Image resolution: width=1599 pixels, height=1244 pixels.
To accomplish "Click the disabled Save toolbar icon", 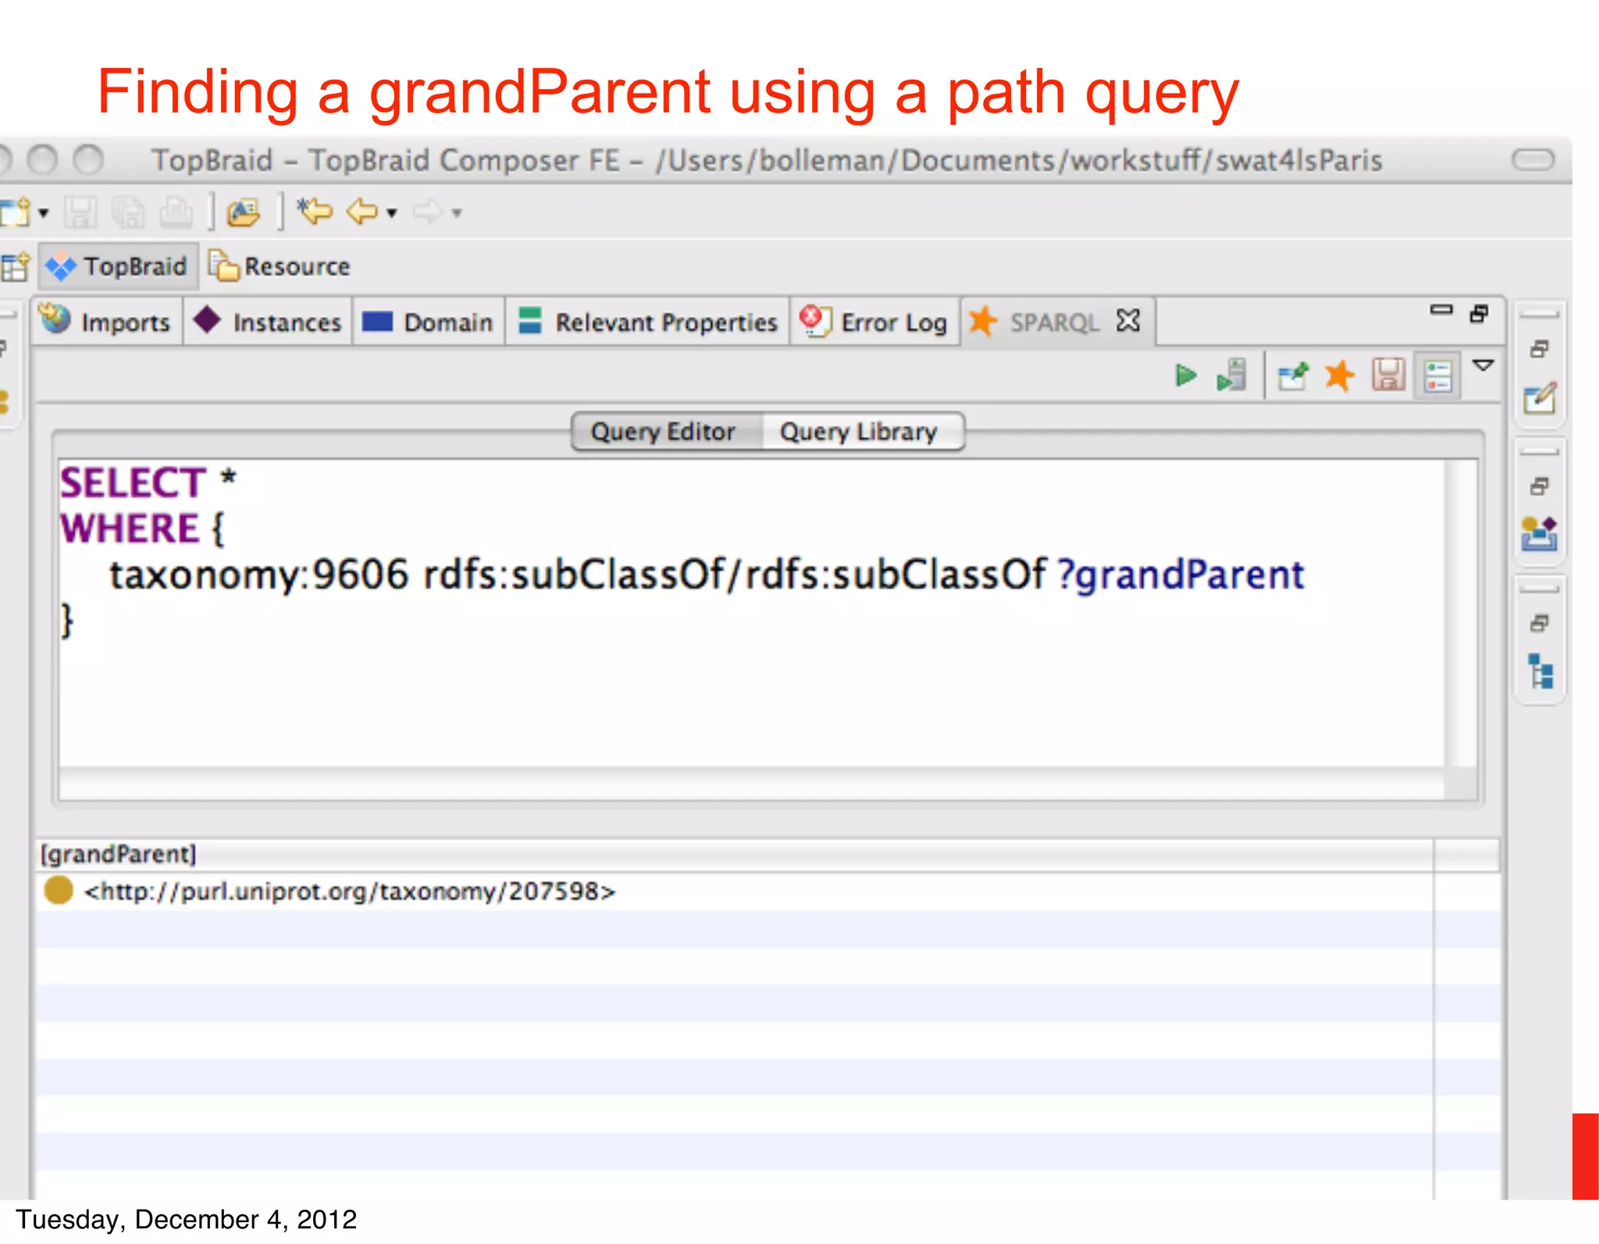I will [80, 212].
